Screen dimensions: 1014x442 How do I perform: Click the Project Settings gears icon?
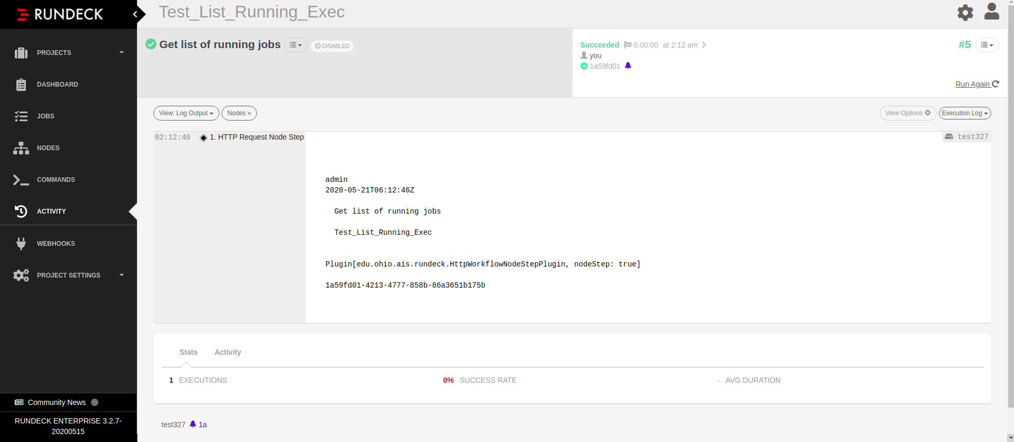[21, 275]
